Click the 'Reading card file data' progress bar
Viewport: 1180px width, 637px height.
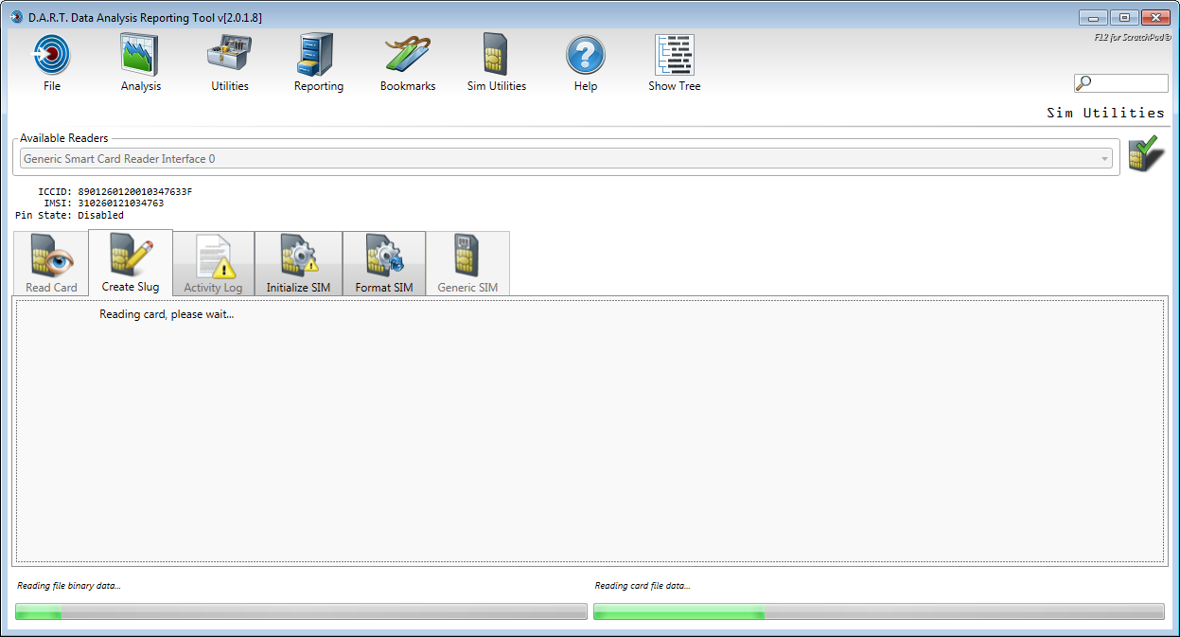pos(879,611)
